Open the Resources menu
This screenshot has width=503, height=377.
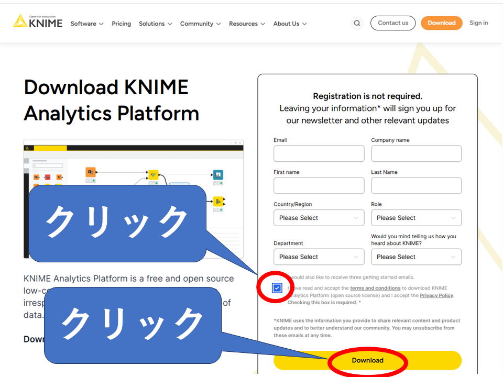(x=247, y=24)
